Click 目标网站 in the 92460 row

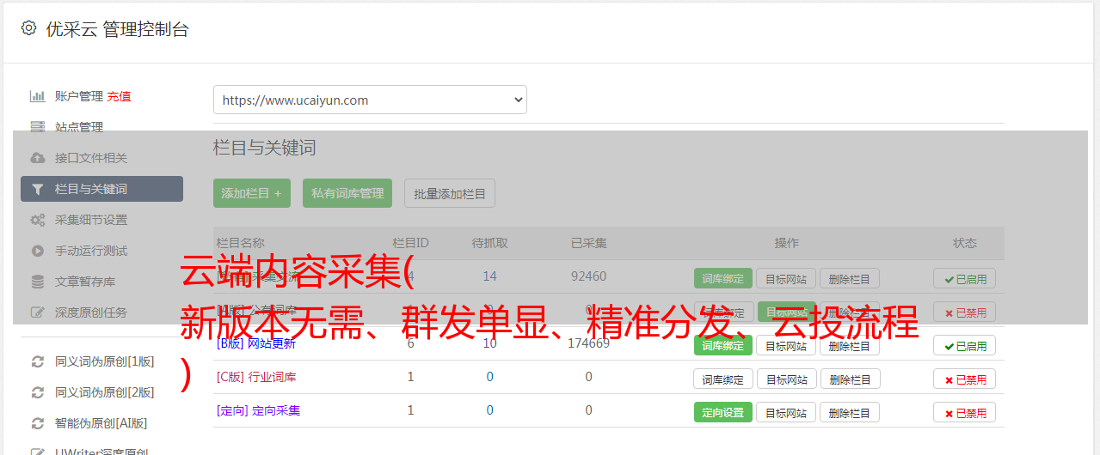[786, 278]
